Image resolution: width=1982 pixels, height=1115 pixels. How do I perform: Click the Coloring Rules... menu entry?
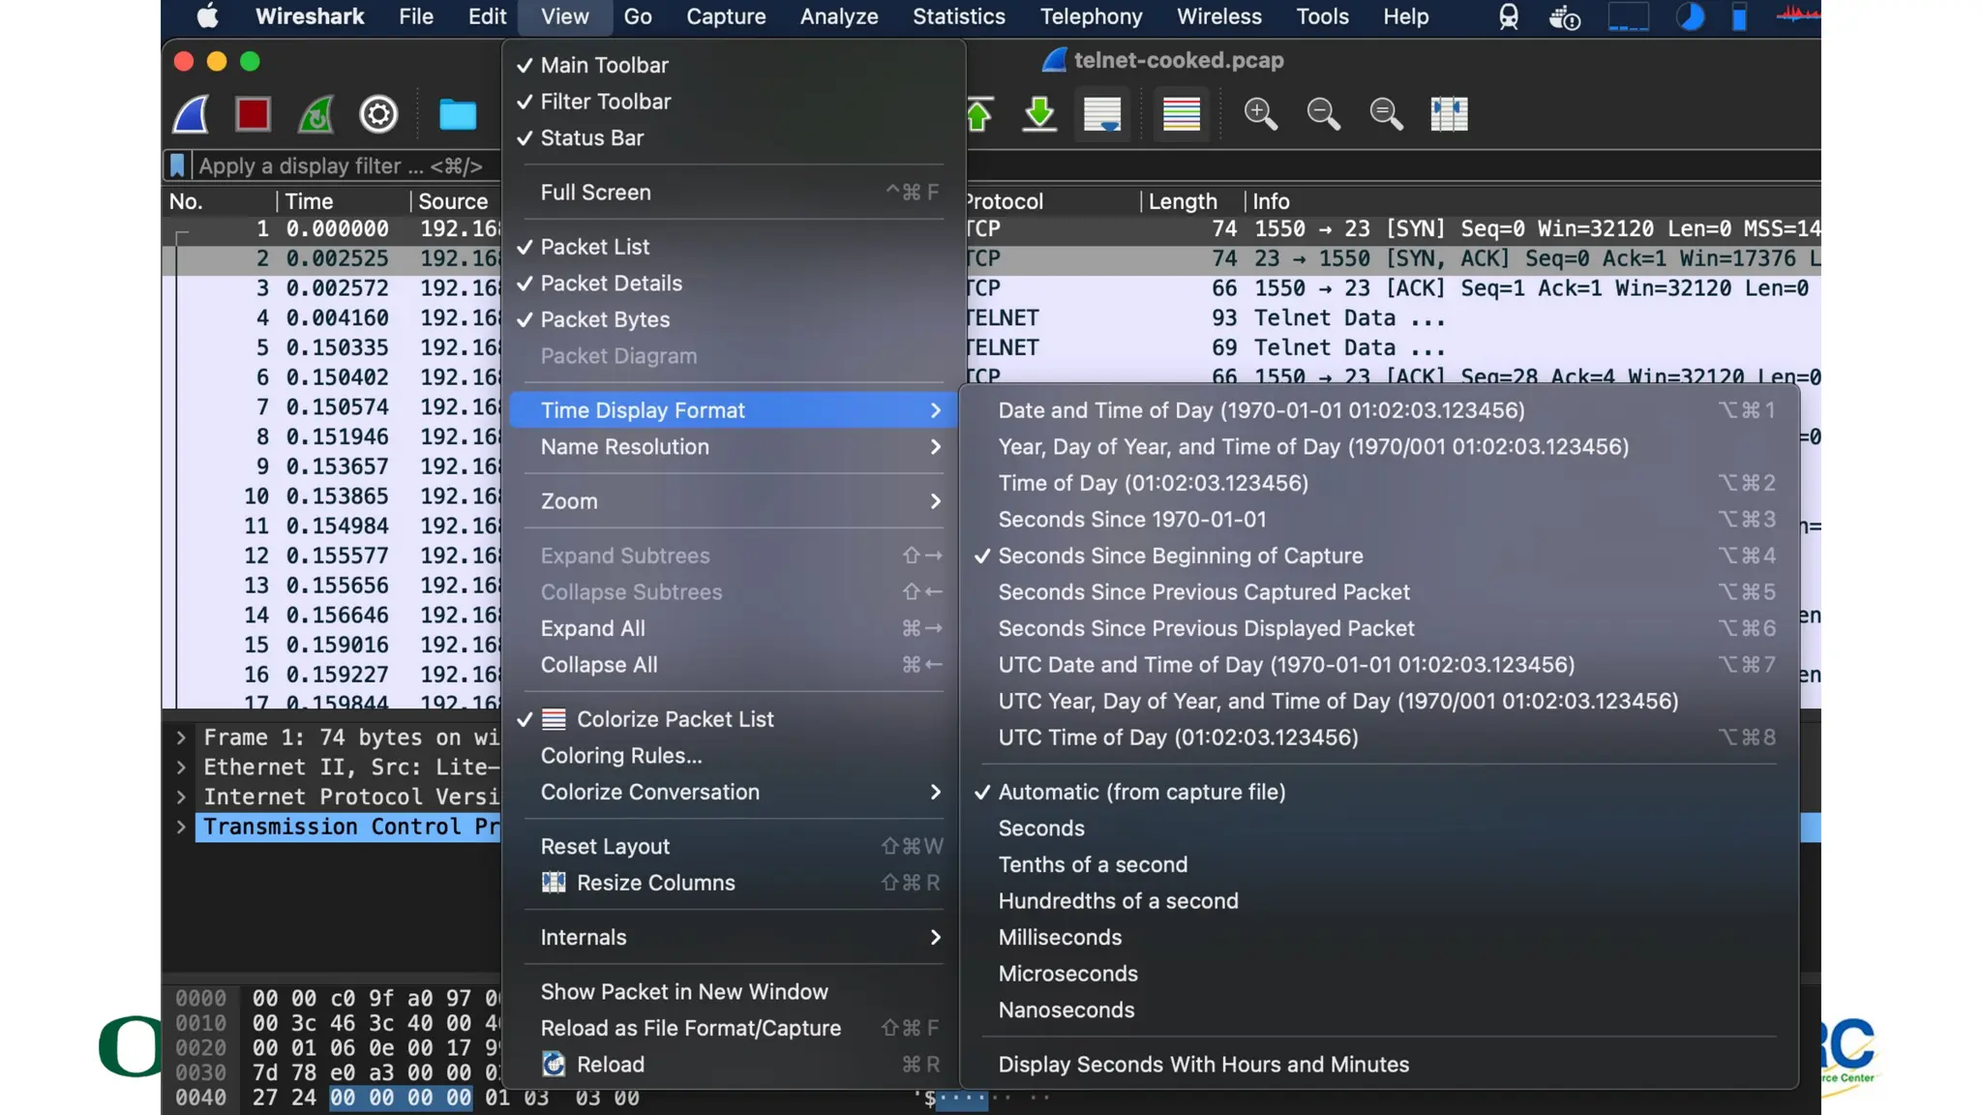click(x=620, y=756)
